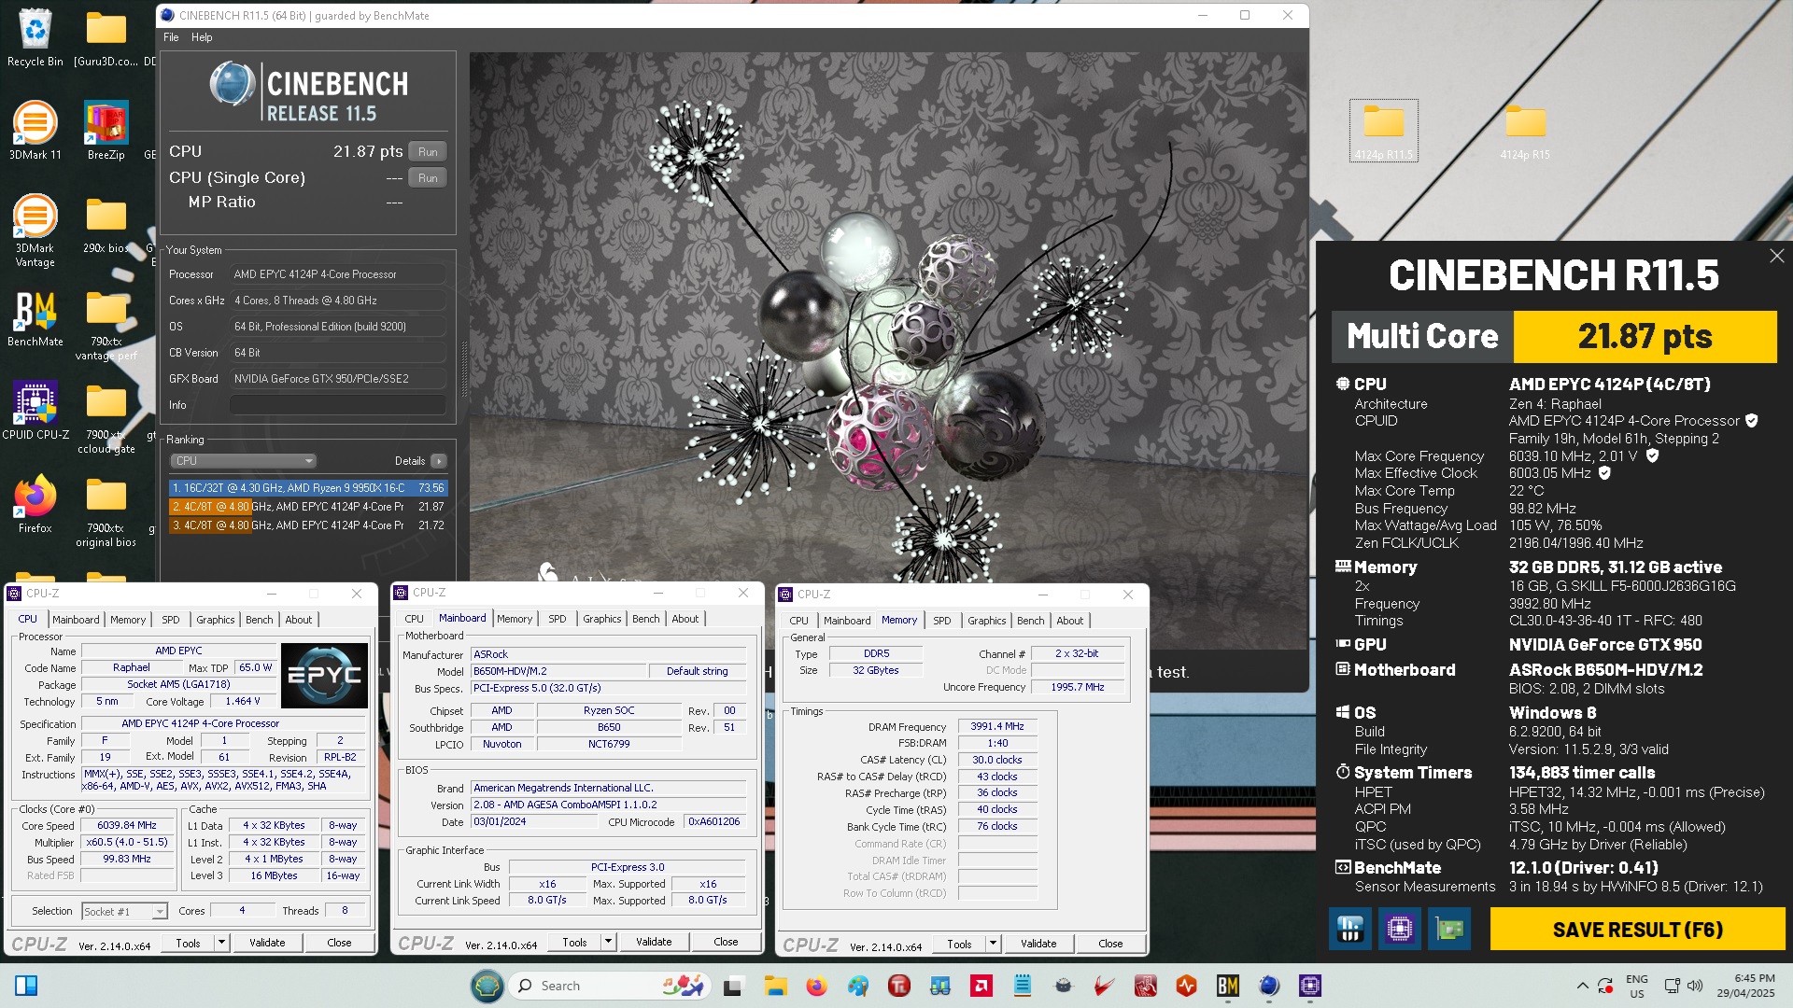
Task: Click the taskbar Search box
Action: (607, 986)
